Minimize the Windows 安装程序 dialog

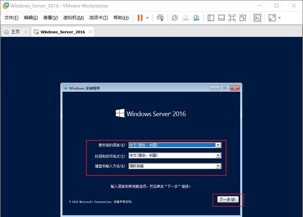tap(215, 88)
